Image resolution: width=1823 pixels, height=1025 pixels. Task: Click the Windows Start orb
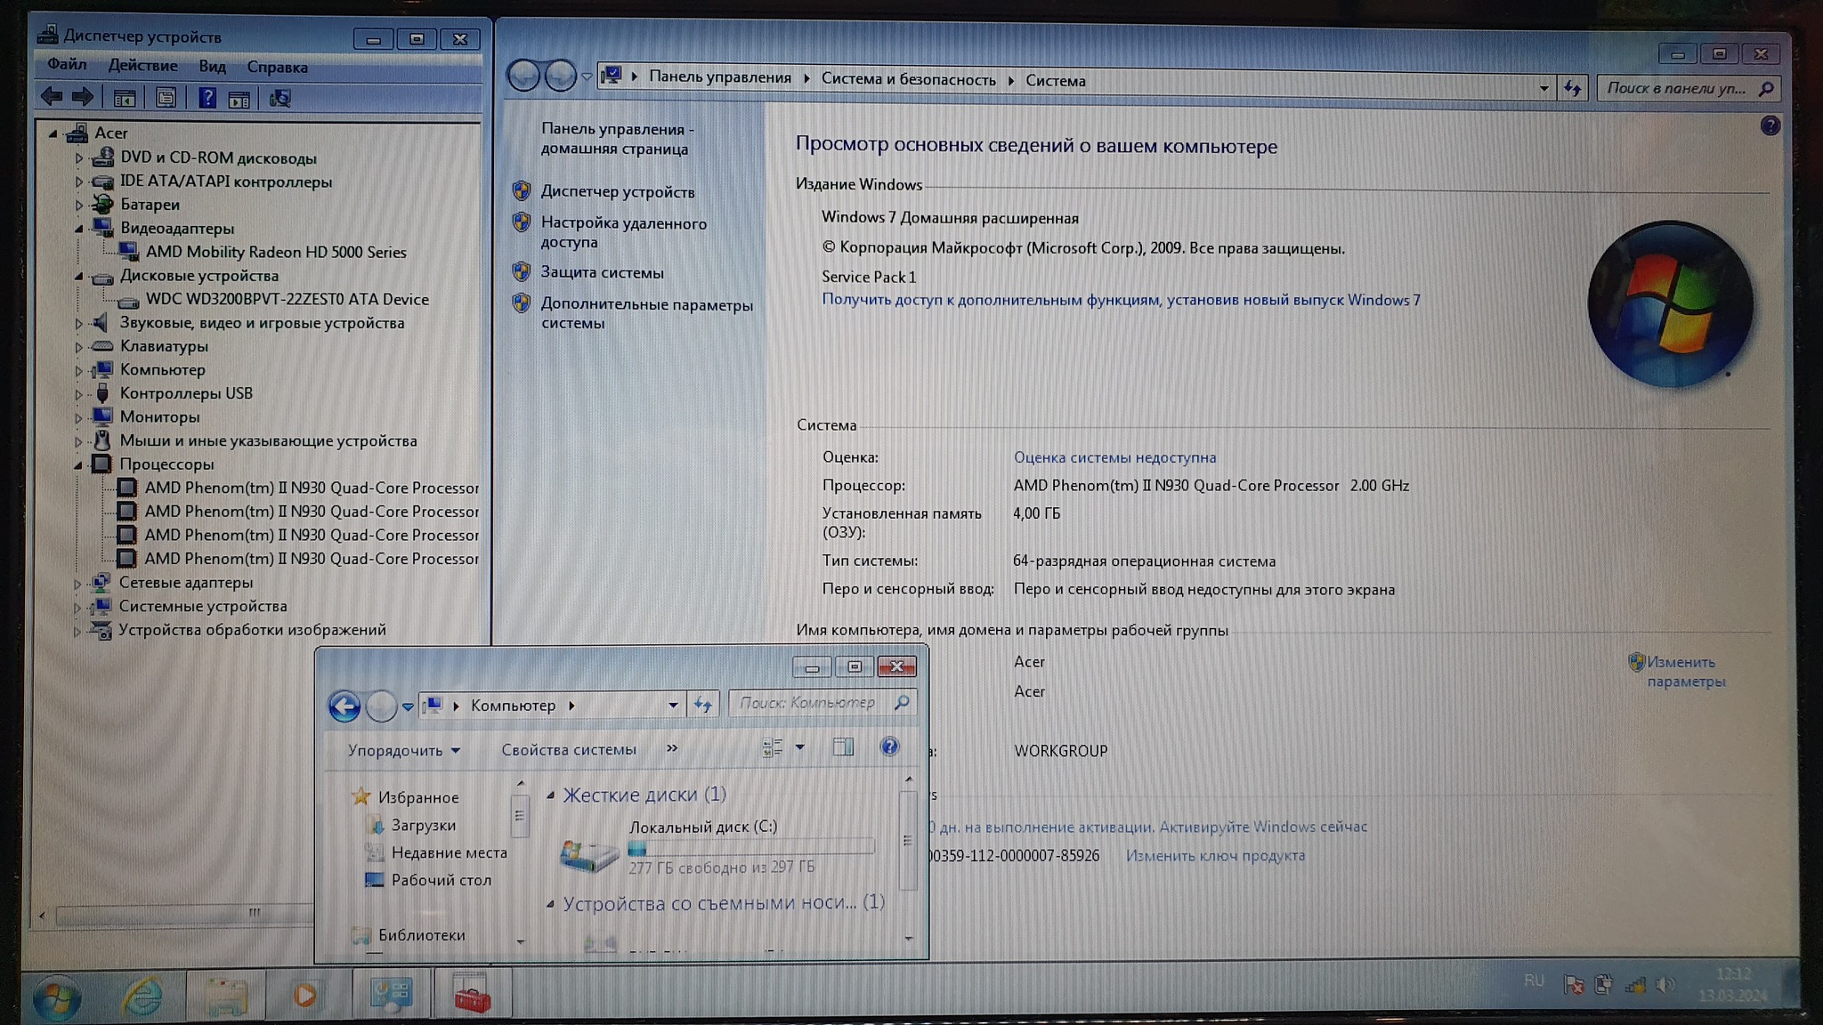pyautogui.click(x=57, y=997)
